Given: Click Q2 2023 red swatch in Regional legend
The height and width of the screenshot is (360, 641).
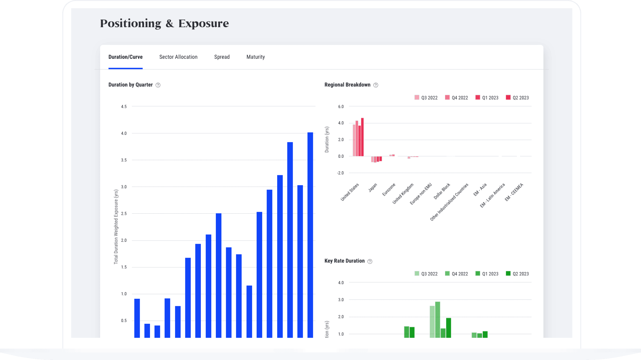Looking at the screenshot, I should pos(508,97).
